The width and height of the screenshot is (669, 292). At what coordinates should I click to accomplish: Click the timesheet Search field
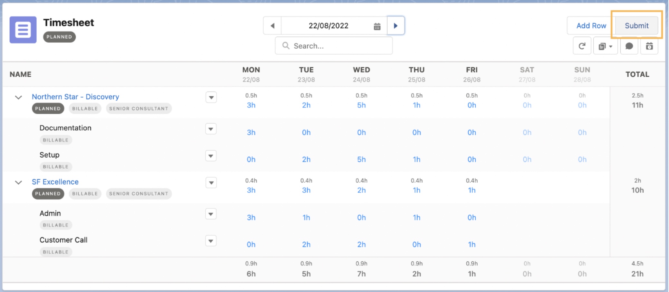tap(334, 46)
